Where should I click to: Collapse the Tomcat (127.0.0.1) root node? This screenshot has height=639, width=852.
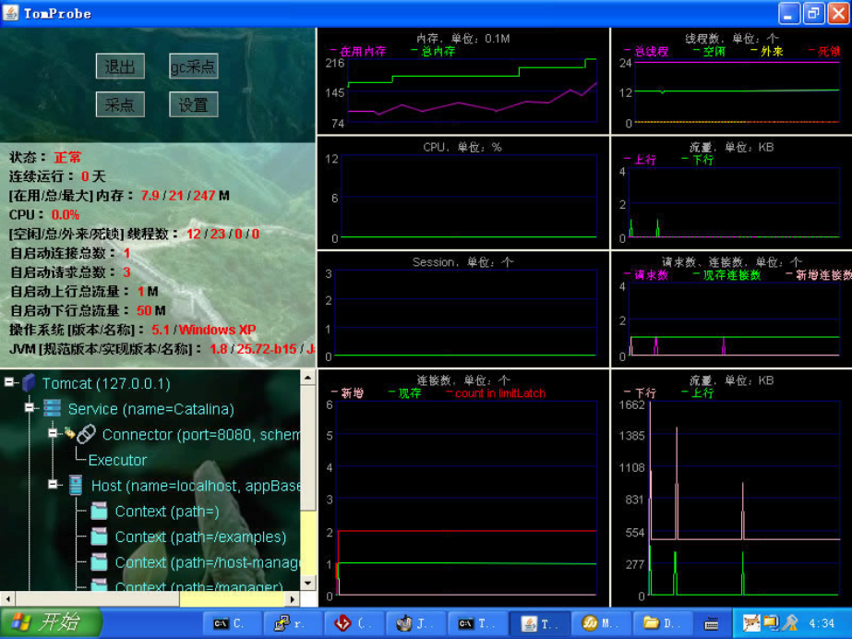click(x=9, y=382)
